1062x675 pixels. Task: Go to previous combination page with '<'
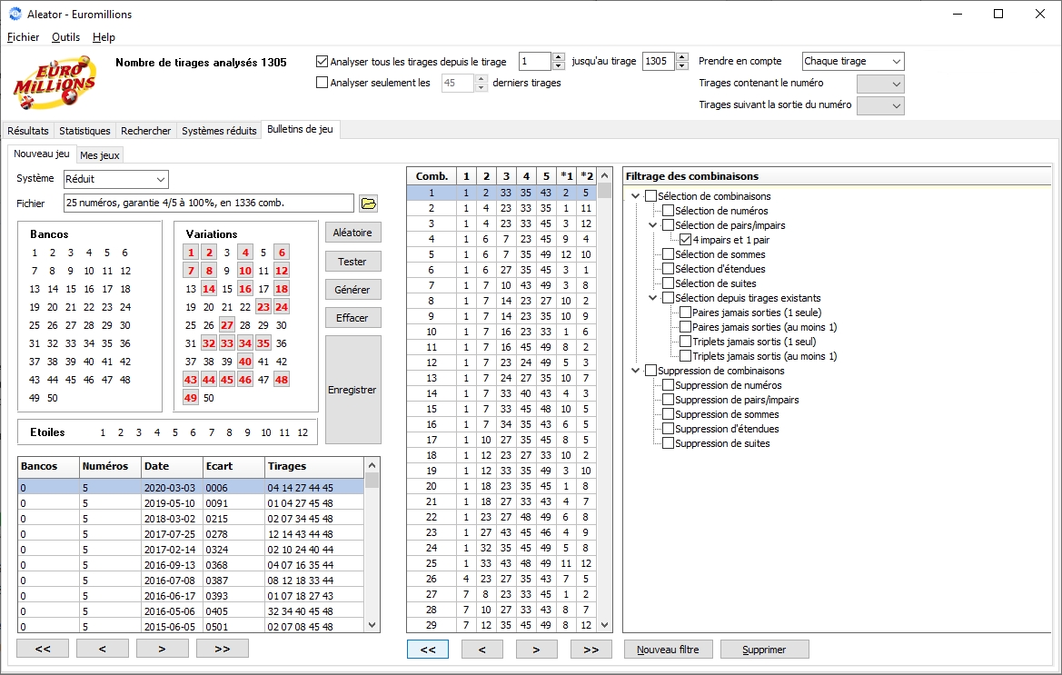pyautogui.click(x=482, y=650)
